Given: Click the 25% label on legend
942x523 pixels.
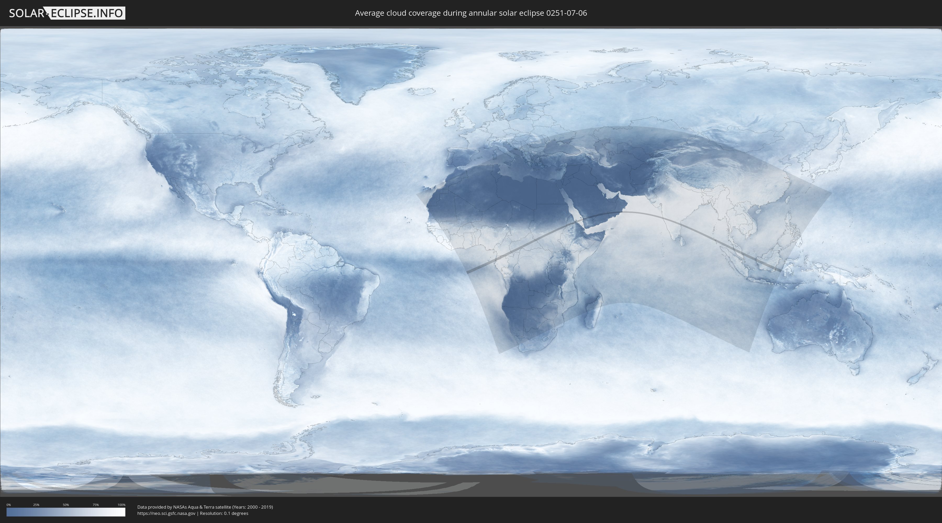Looking at the screenshot, I should (x=36, y=505).
